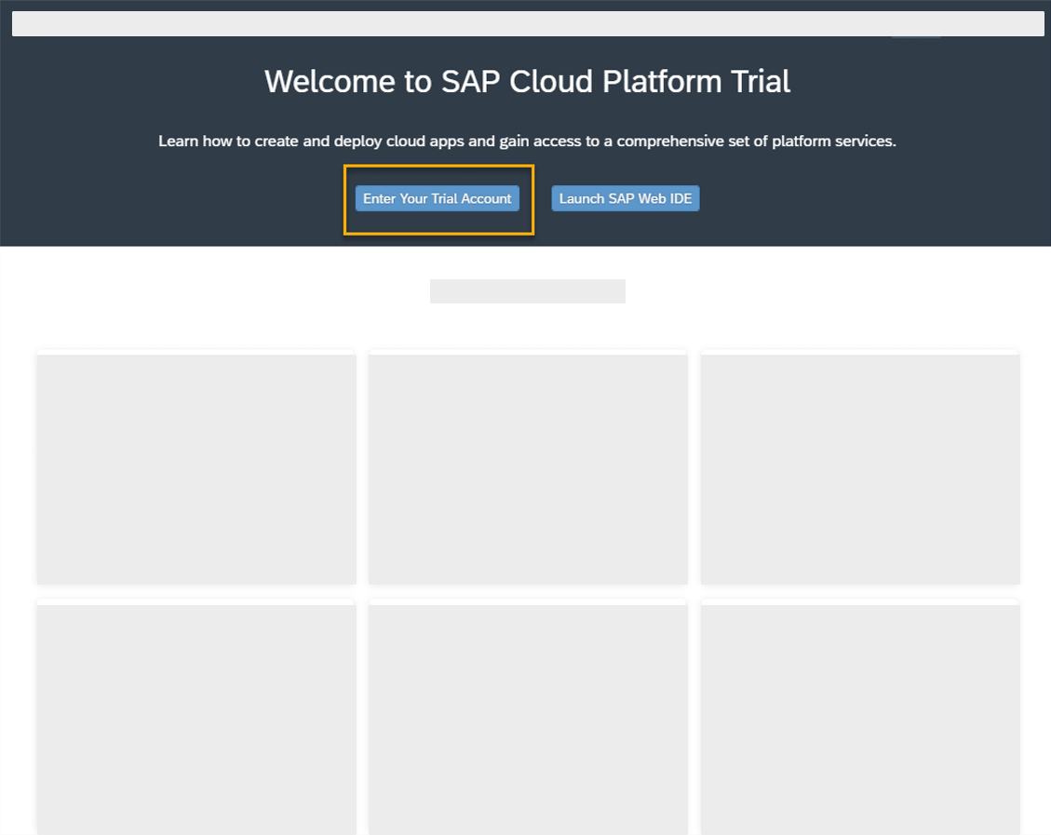The image size is (1051, 835).
Task: Select the first tile in the top row
Action: 195,467
